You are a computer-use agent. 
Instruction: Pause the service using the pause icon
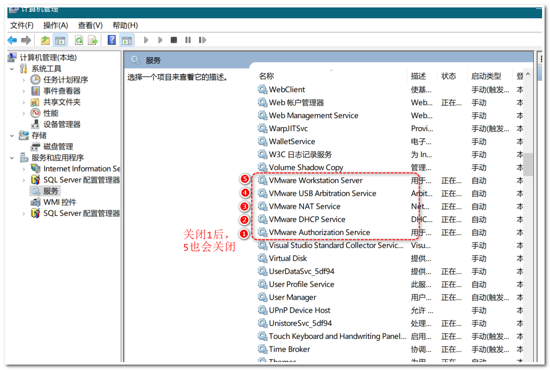click(187, 40)
